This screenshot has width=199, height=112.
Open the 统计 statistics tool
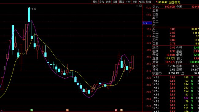click(x=115, y=2)
